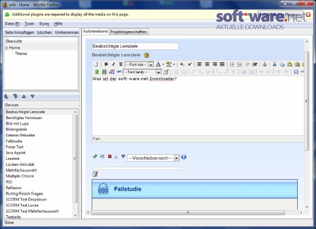The height and width of the screenshot is (229, 316).
Task: Copy the selection in editor toolbar
Action: click(282, 65)
